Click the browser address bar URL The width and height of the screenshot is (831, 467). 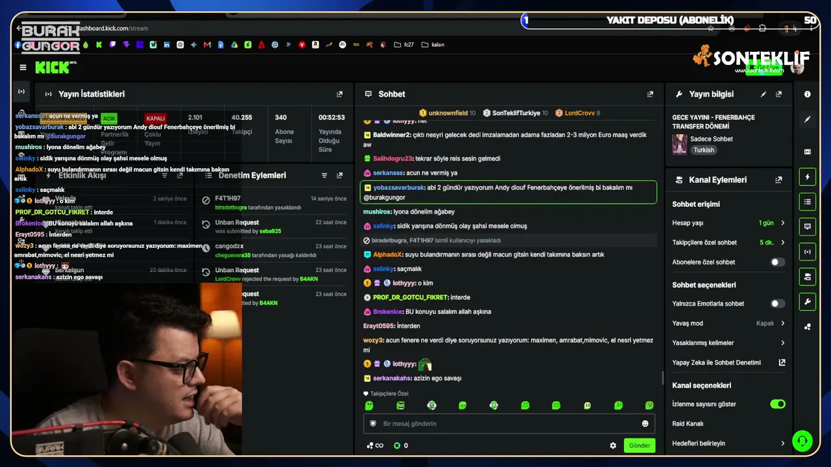pos(113,29)
